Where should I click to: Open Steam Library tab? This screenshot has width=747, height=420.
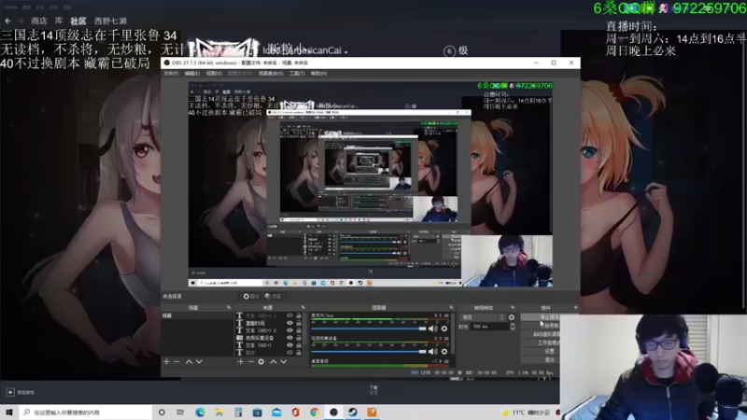coord(59,21)
